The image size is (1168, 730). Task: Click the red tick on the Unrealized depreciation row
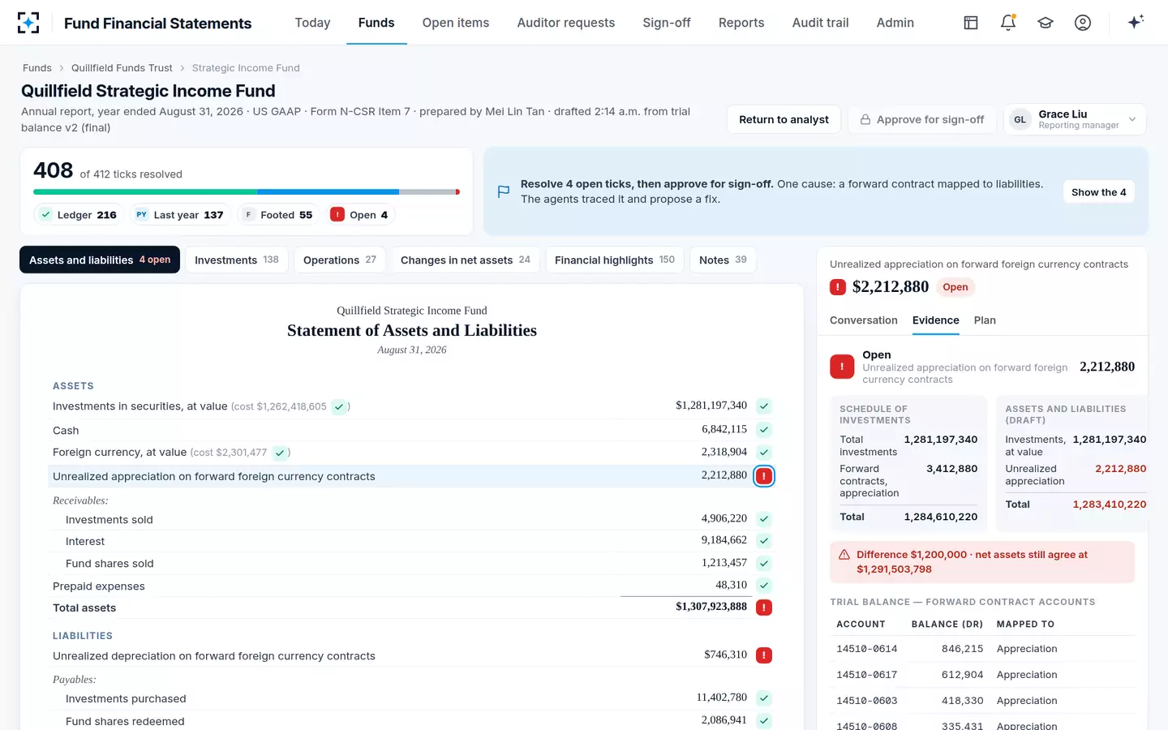pos(764,655)
